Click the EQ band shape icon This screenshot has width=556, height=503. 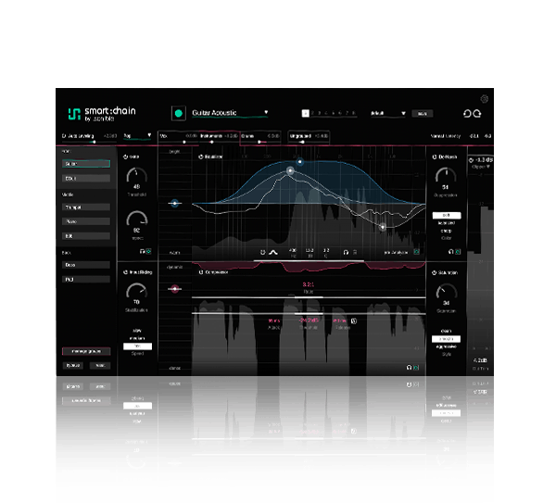tap(273, 252)
